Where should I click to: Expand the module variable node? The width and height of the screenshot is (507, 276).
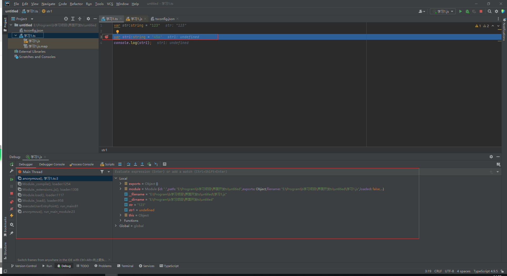point(121,189)
